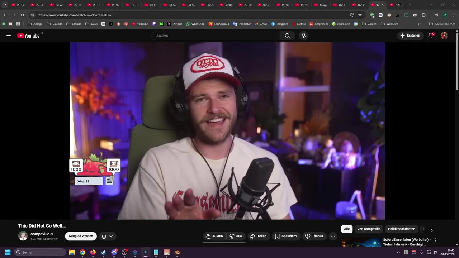The height and width of the screenshot is (258, 459).
Task: Open the oompaville channel avatar
Action: (23, 236)
